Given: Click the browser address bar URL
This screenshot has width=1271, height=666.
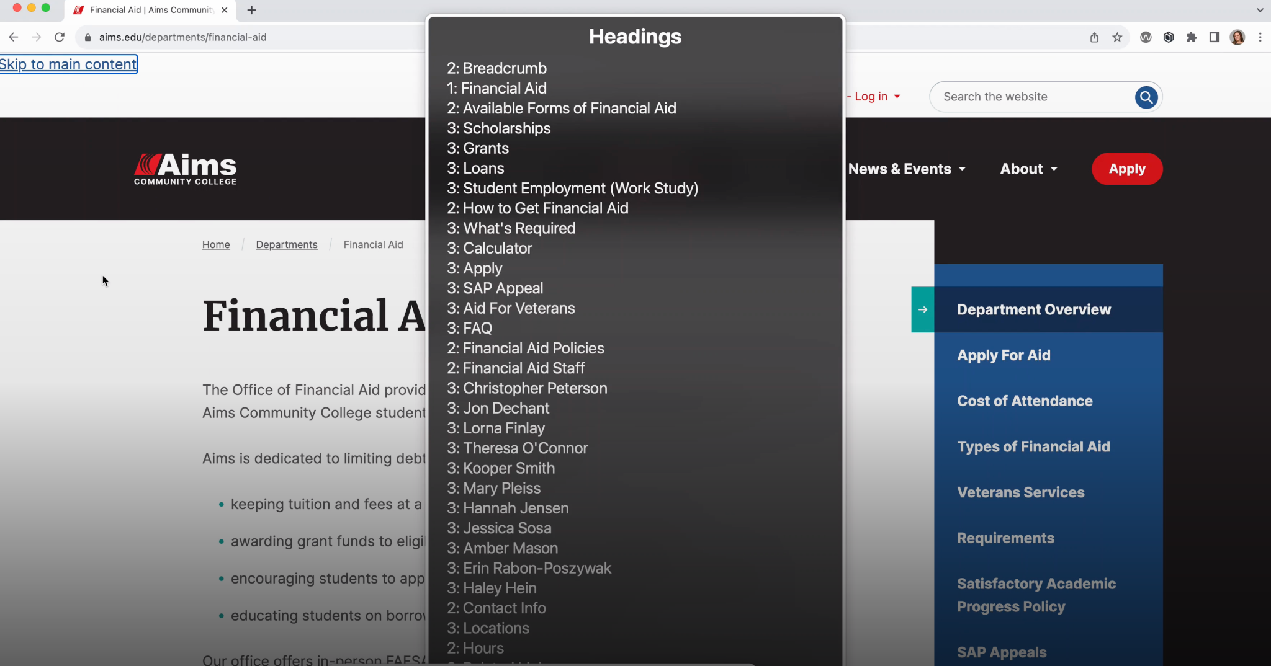Looking at the screenshot, I should point(182,37).
